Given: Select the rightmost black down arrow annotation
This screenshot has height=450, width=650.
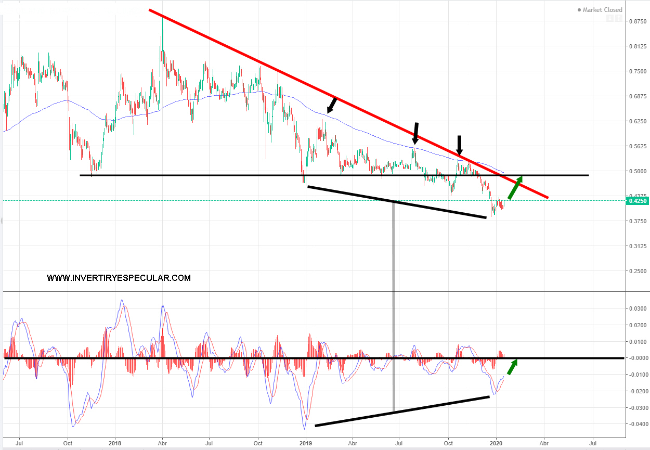Looking at the screenshot, I should [459, 144].
